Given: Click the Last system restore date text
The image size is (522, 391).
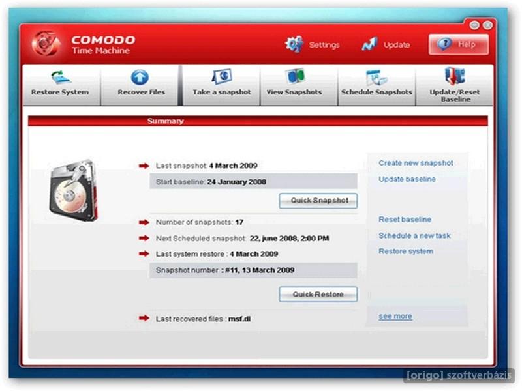Looking at the screenshot, I should click(254, 254).
